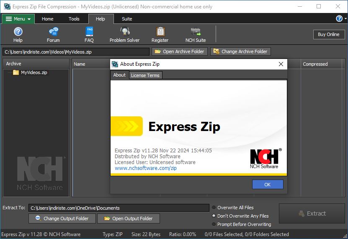The height and width of the screenshot is (239, 348).
Task: Click the Archive panel header
Action: tap(36, 64)
